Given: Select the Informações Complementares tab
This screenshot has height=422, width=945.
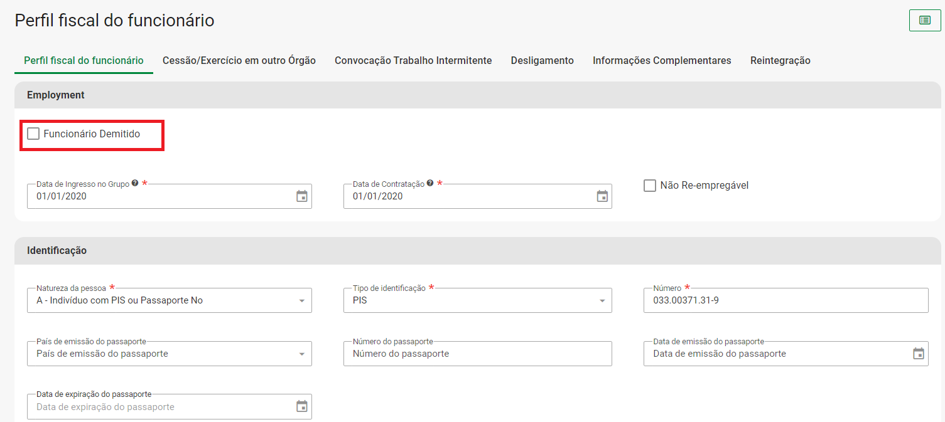Looking at the screenshot, I should click(x=661, y=61).
